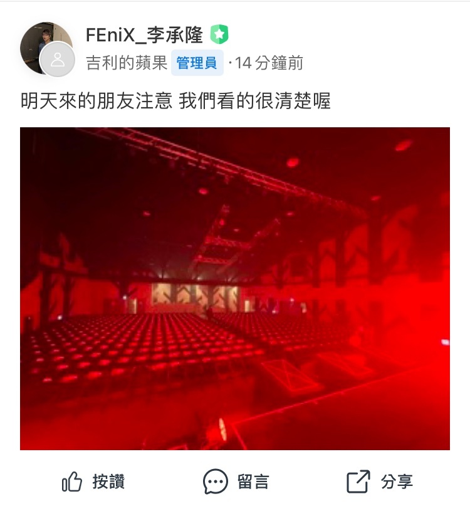Click the 留言 comment label
The image size is (470, 511).
coord(253,482)
